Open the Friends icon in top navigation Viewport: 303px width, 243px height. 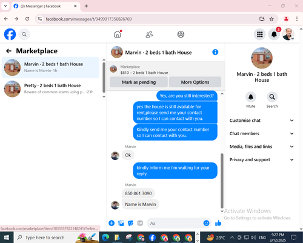pos(149,35)
